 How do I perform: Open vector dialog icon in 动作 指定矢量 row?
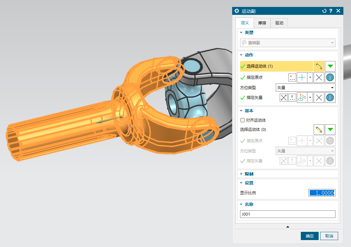pyautogui.click(x=292, y=98)
